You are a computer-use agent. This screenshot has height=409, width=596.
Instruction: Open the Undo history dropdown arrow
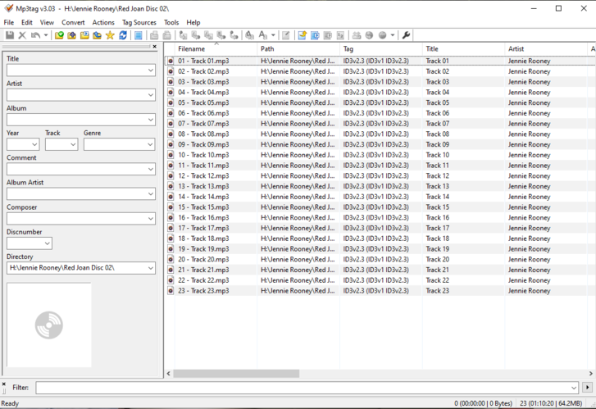point(46,35)
